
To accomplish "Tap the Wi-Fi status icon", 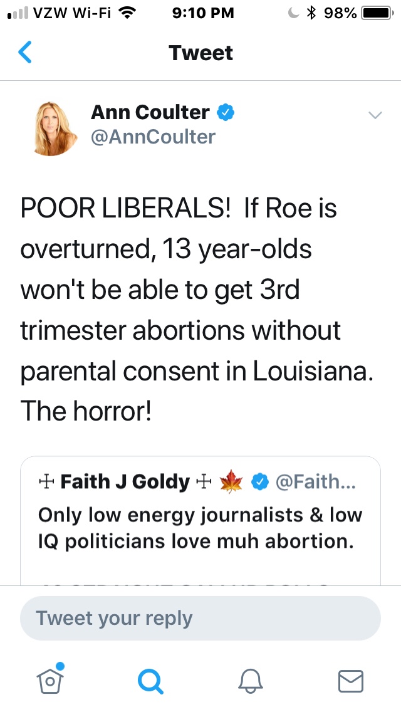I will point(127,13).
